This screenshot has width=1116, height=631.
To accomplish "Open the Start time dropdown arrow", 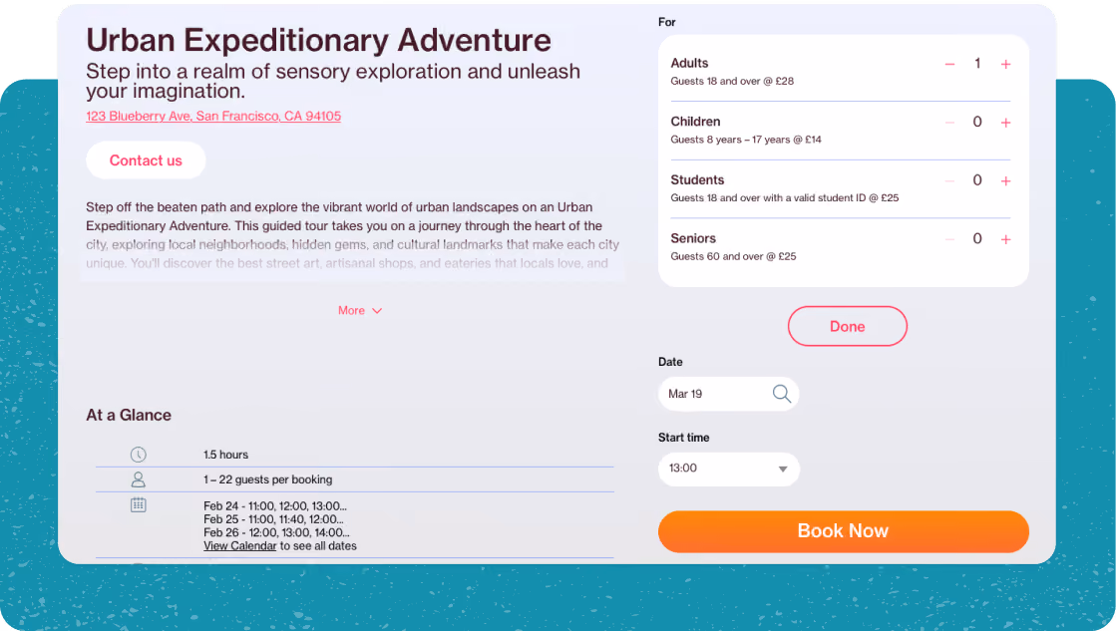I will (782, 469).
